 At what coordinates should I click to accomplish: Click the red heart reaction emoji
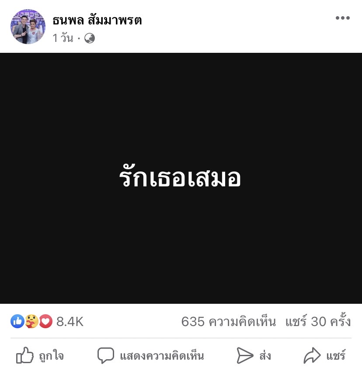tap(45, 321)
